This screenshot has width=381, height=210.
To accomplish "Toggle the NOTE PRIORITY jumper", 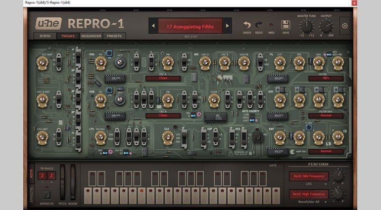I will coord(252,120).
